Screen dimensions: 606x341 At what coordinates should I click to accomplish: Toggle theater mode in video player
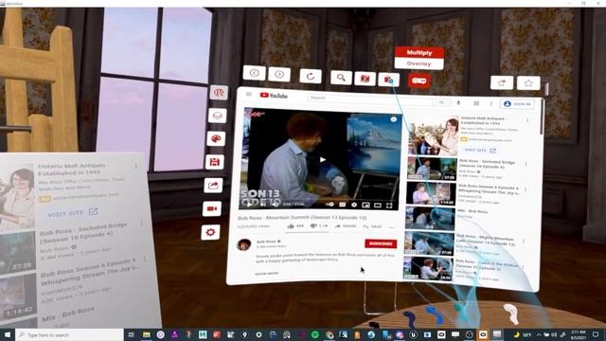pyautogui.click(x=378, y=206)
